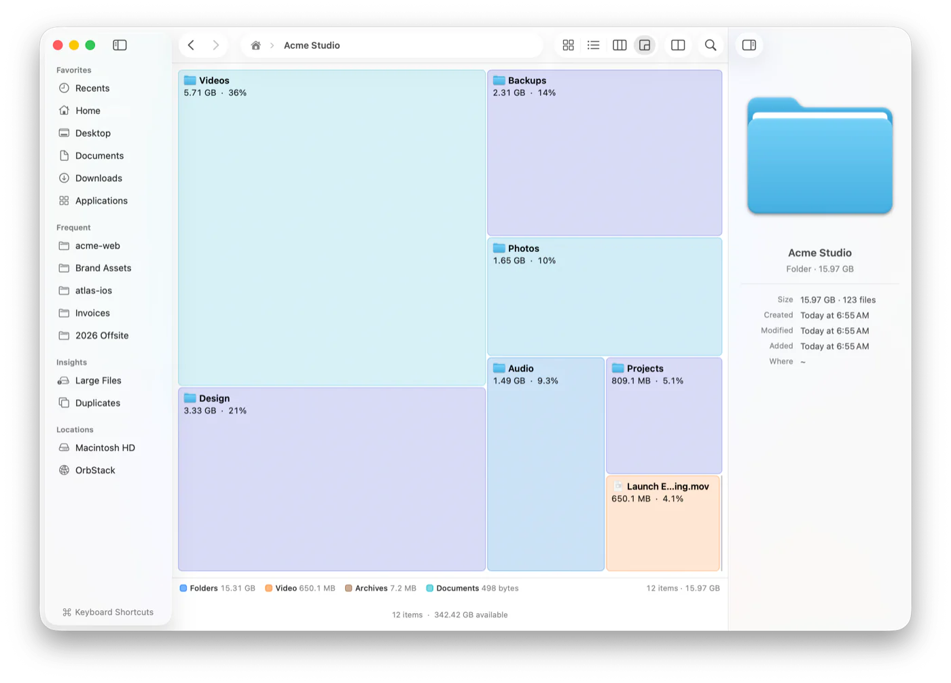Select the treemap view icon
Viewport: 951px width, 683px height.
coord(645,45)
